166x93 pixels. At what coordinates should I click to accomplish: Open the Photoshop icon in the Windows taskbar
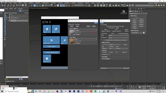78,91
